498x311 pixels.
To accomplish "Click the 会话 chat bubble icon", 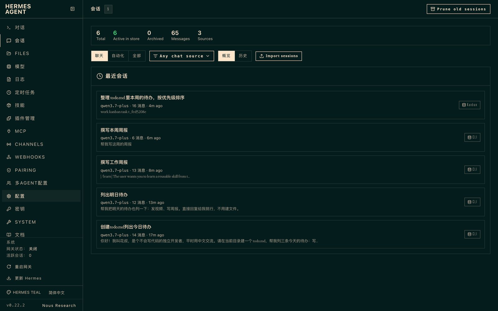I will (x=9, y=41).
